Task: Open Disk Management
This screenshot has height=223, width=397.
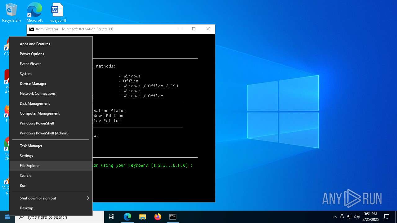Action: pyautogui.click(x=51, y=103)
